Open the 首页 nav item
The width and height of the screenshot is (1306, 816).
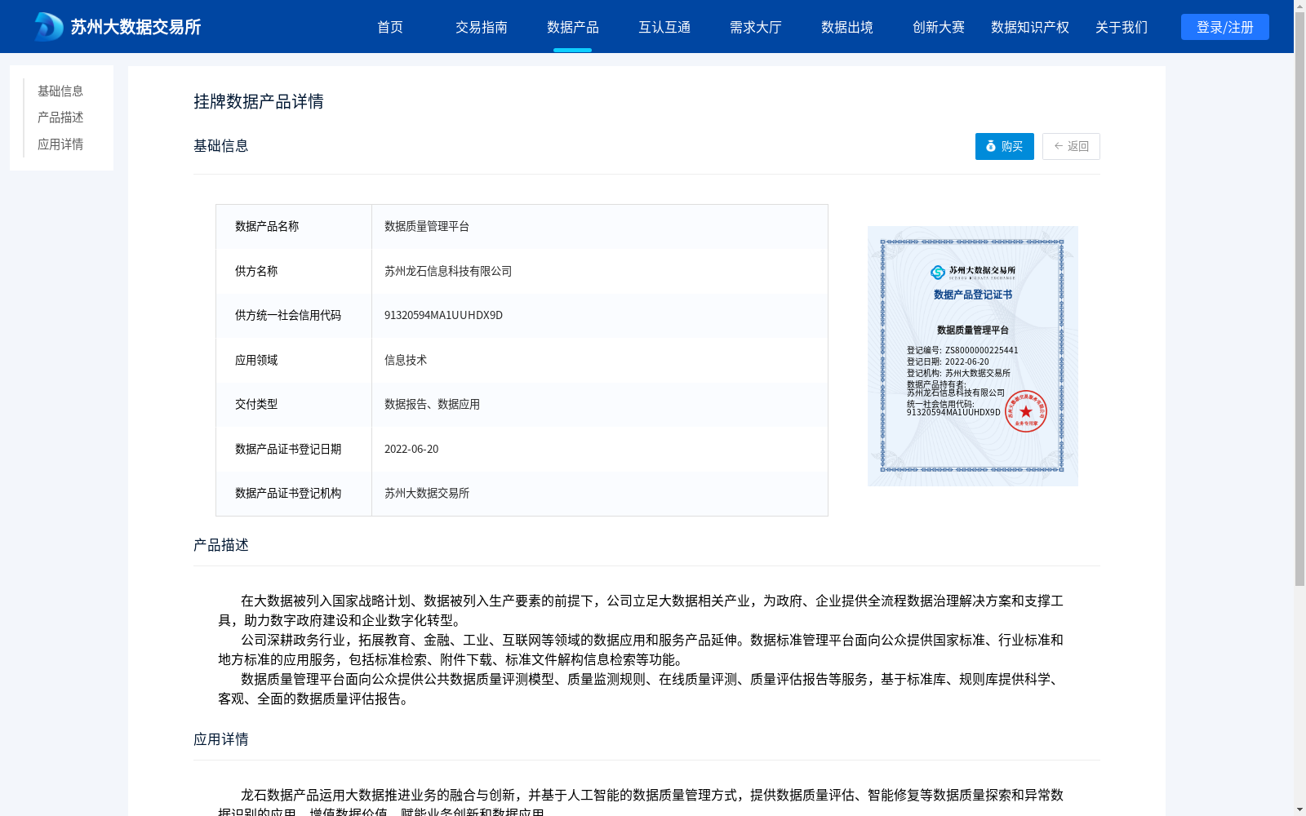point(390,27)
